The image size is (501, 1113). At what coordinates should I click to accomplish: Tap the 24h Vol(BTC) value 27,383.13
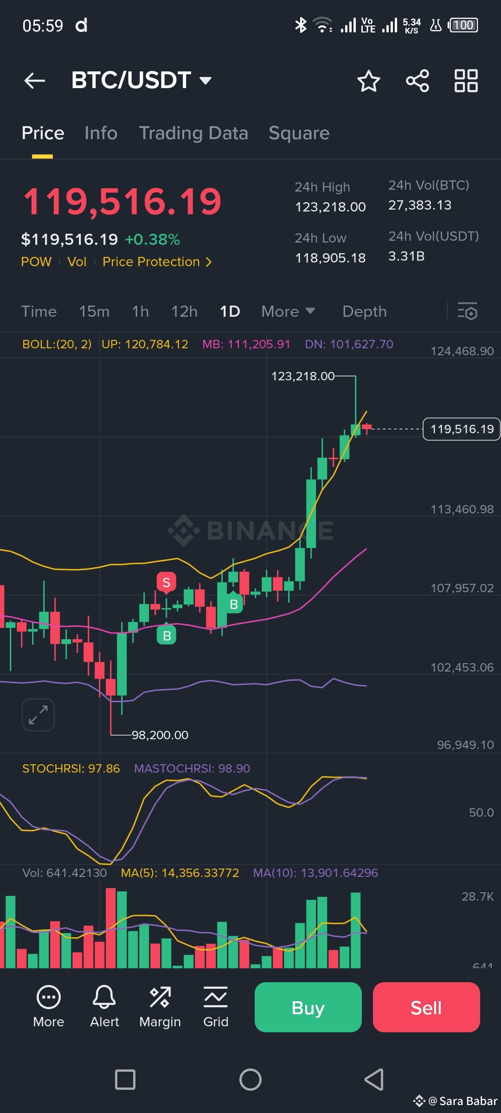click(420, 205)
